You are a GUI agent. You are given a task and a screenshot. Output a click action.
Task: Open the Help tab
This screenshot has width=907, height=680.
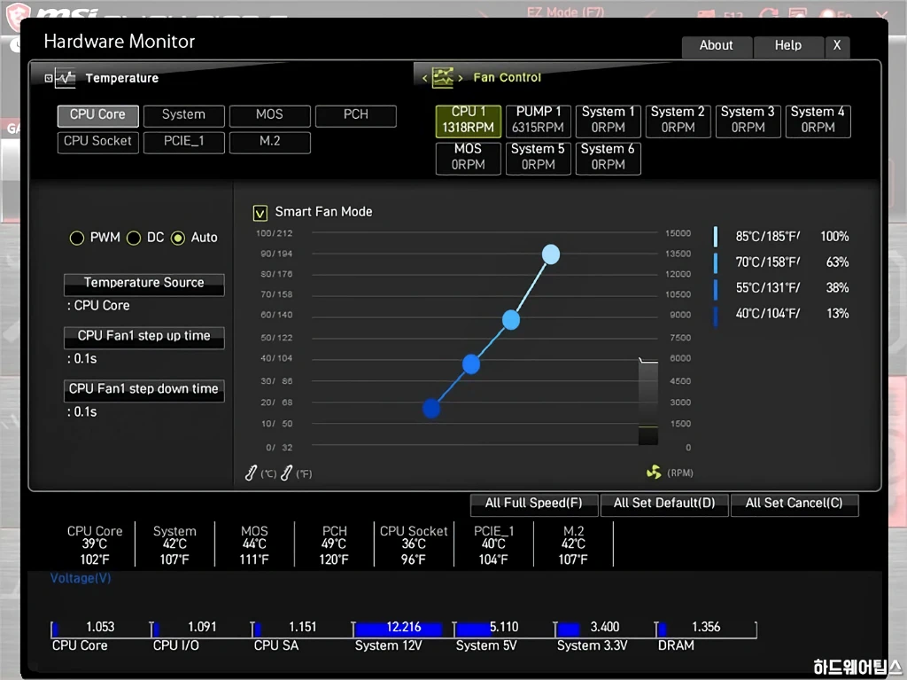click(788, 46)
